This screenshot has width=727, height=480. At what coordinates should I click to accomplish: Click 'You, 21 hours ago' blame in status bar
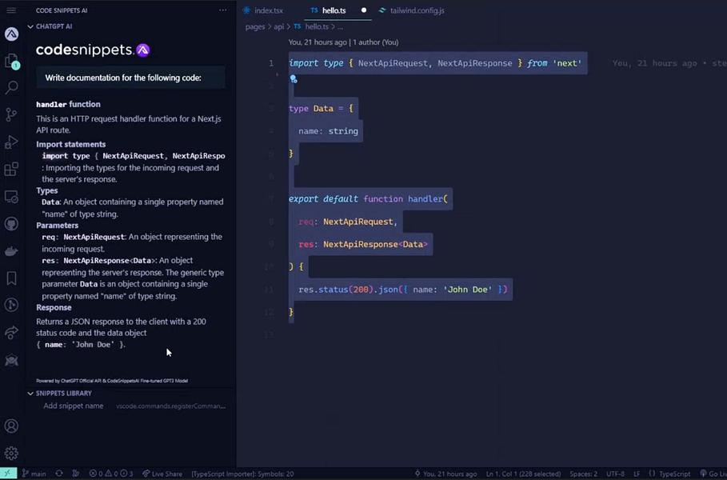click(x=445, y=474)
